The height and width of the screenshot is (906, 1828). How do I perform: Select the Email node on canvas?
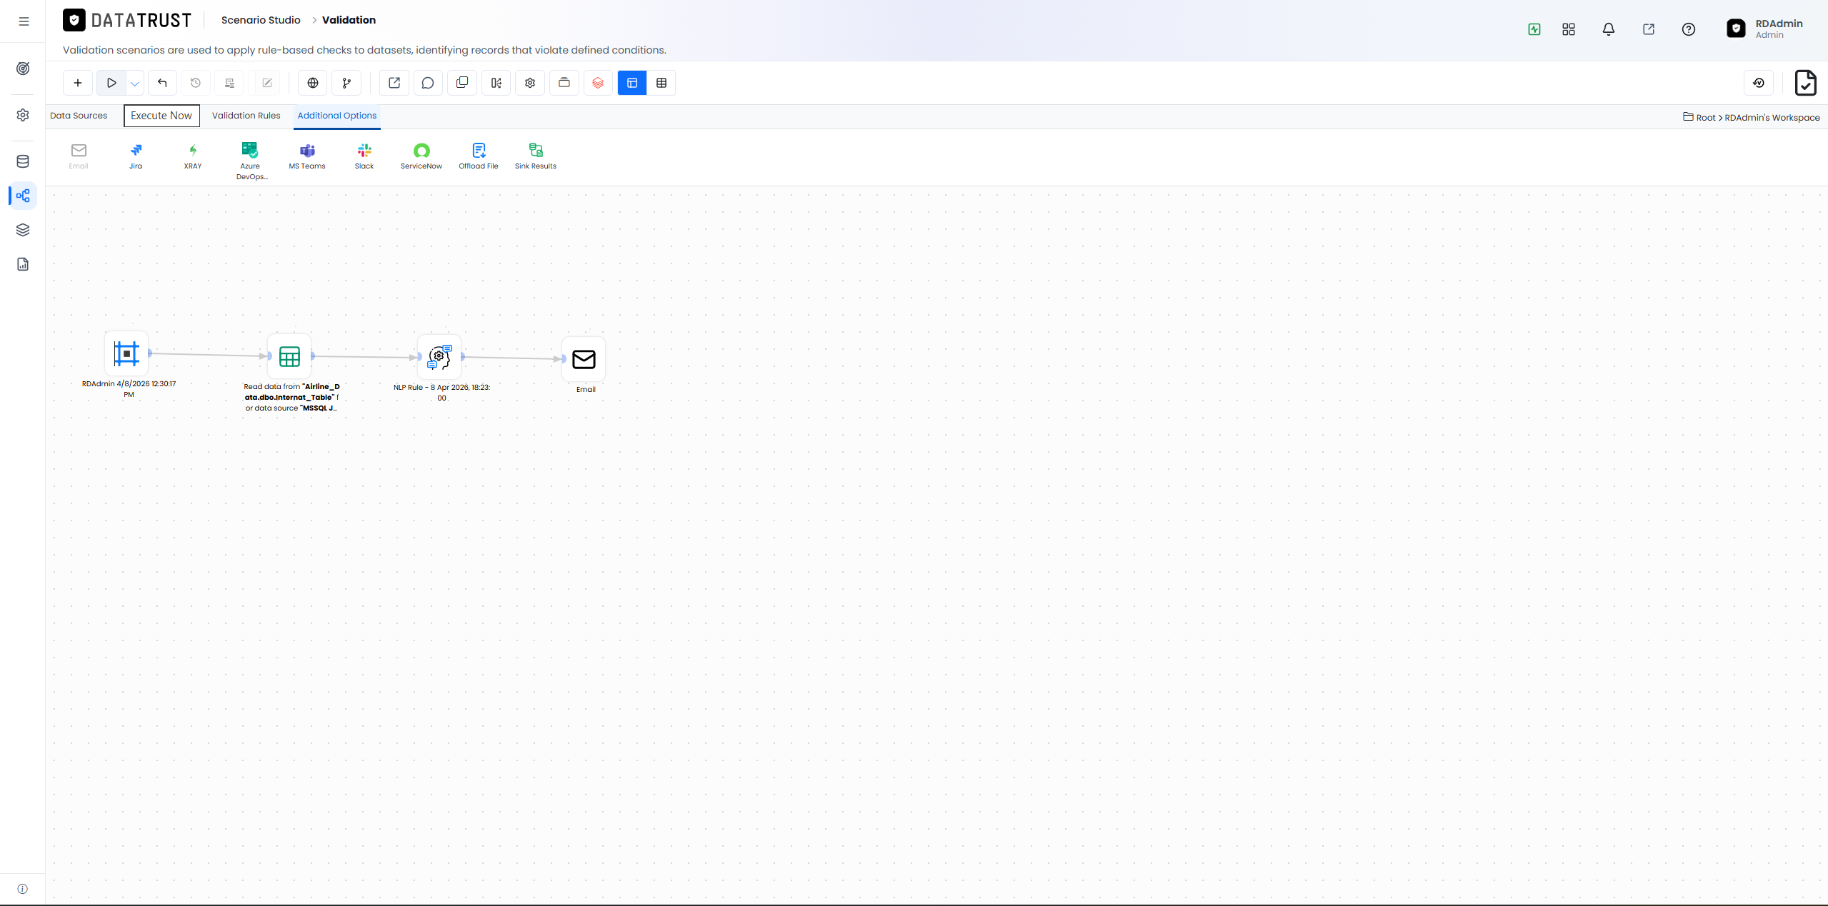pyautogui.click(x=584, y=359)
